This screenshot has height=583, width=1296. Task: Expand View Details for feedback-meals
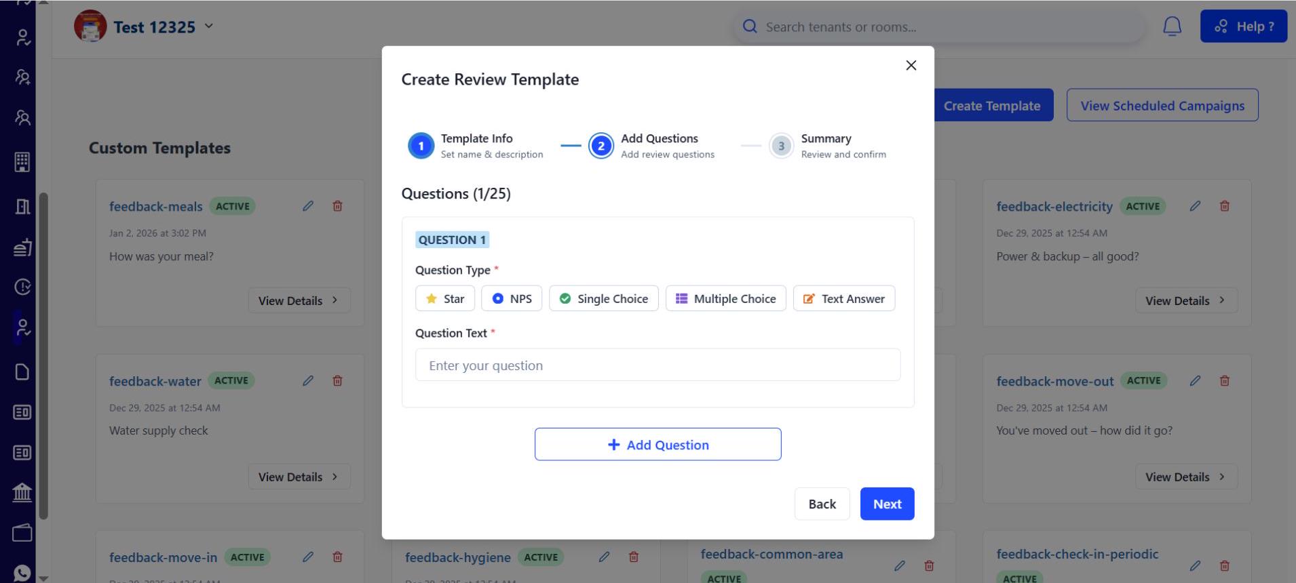pyautogui.click(x=299, y=300)
